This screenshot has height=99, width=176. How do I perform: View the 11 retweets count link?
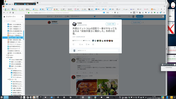(x=77, y=40)
